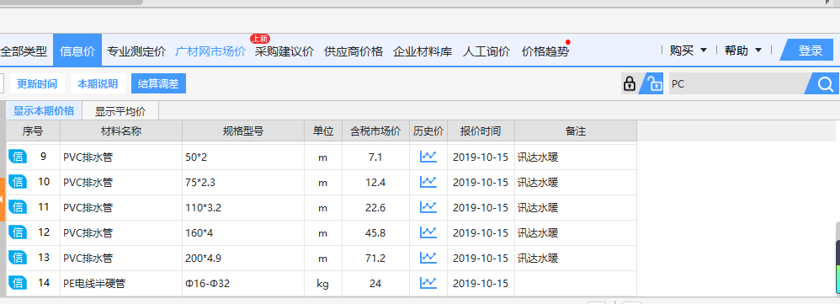Open price history chart for PE电线半硬管
Viewport: 840px width, 304px height.
click(x=428, y=283)
